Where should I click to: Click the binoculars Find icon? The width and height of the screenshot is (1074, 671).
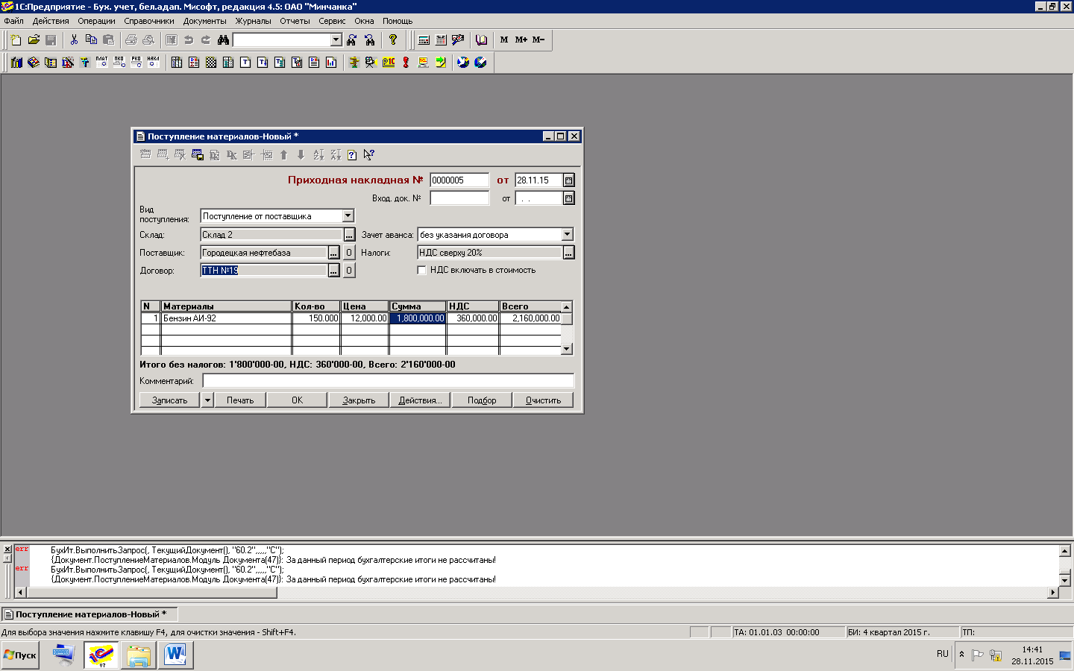point(223,40)
